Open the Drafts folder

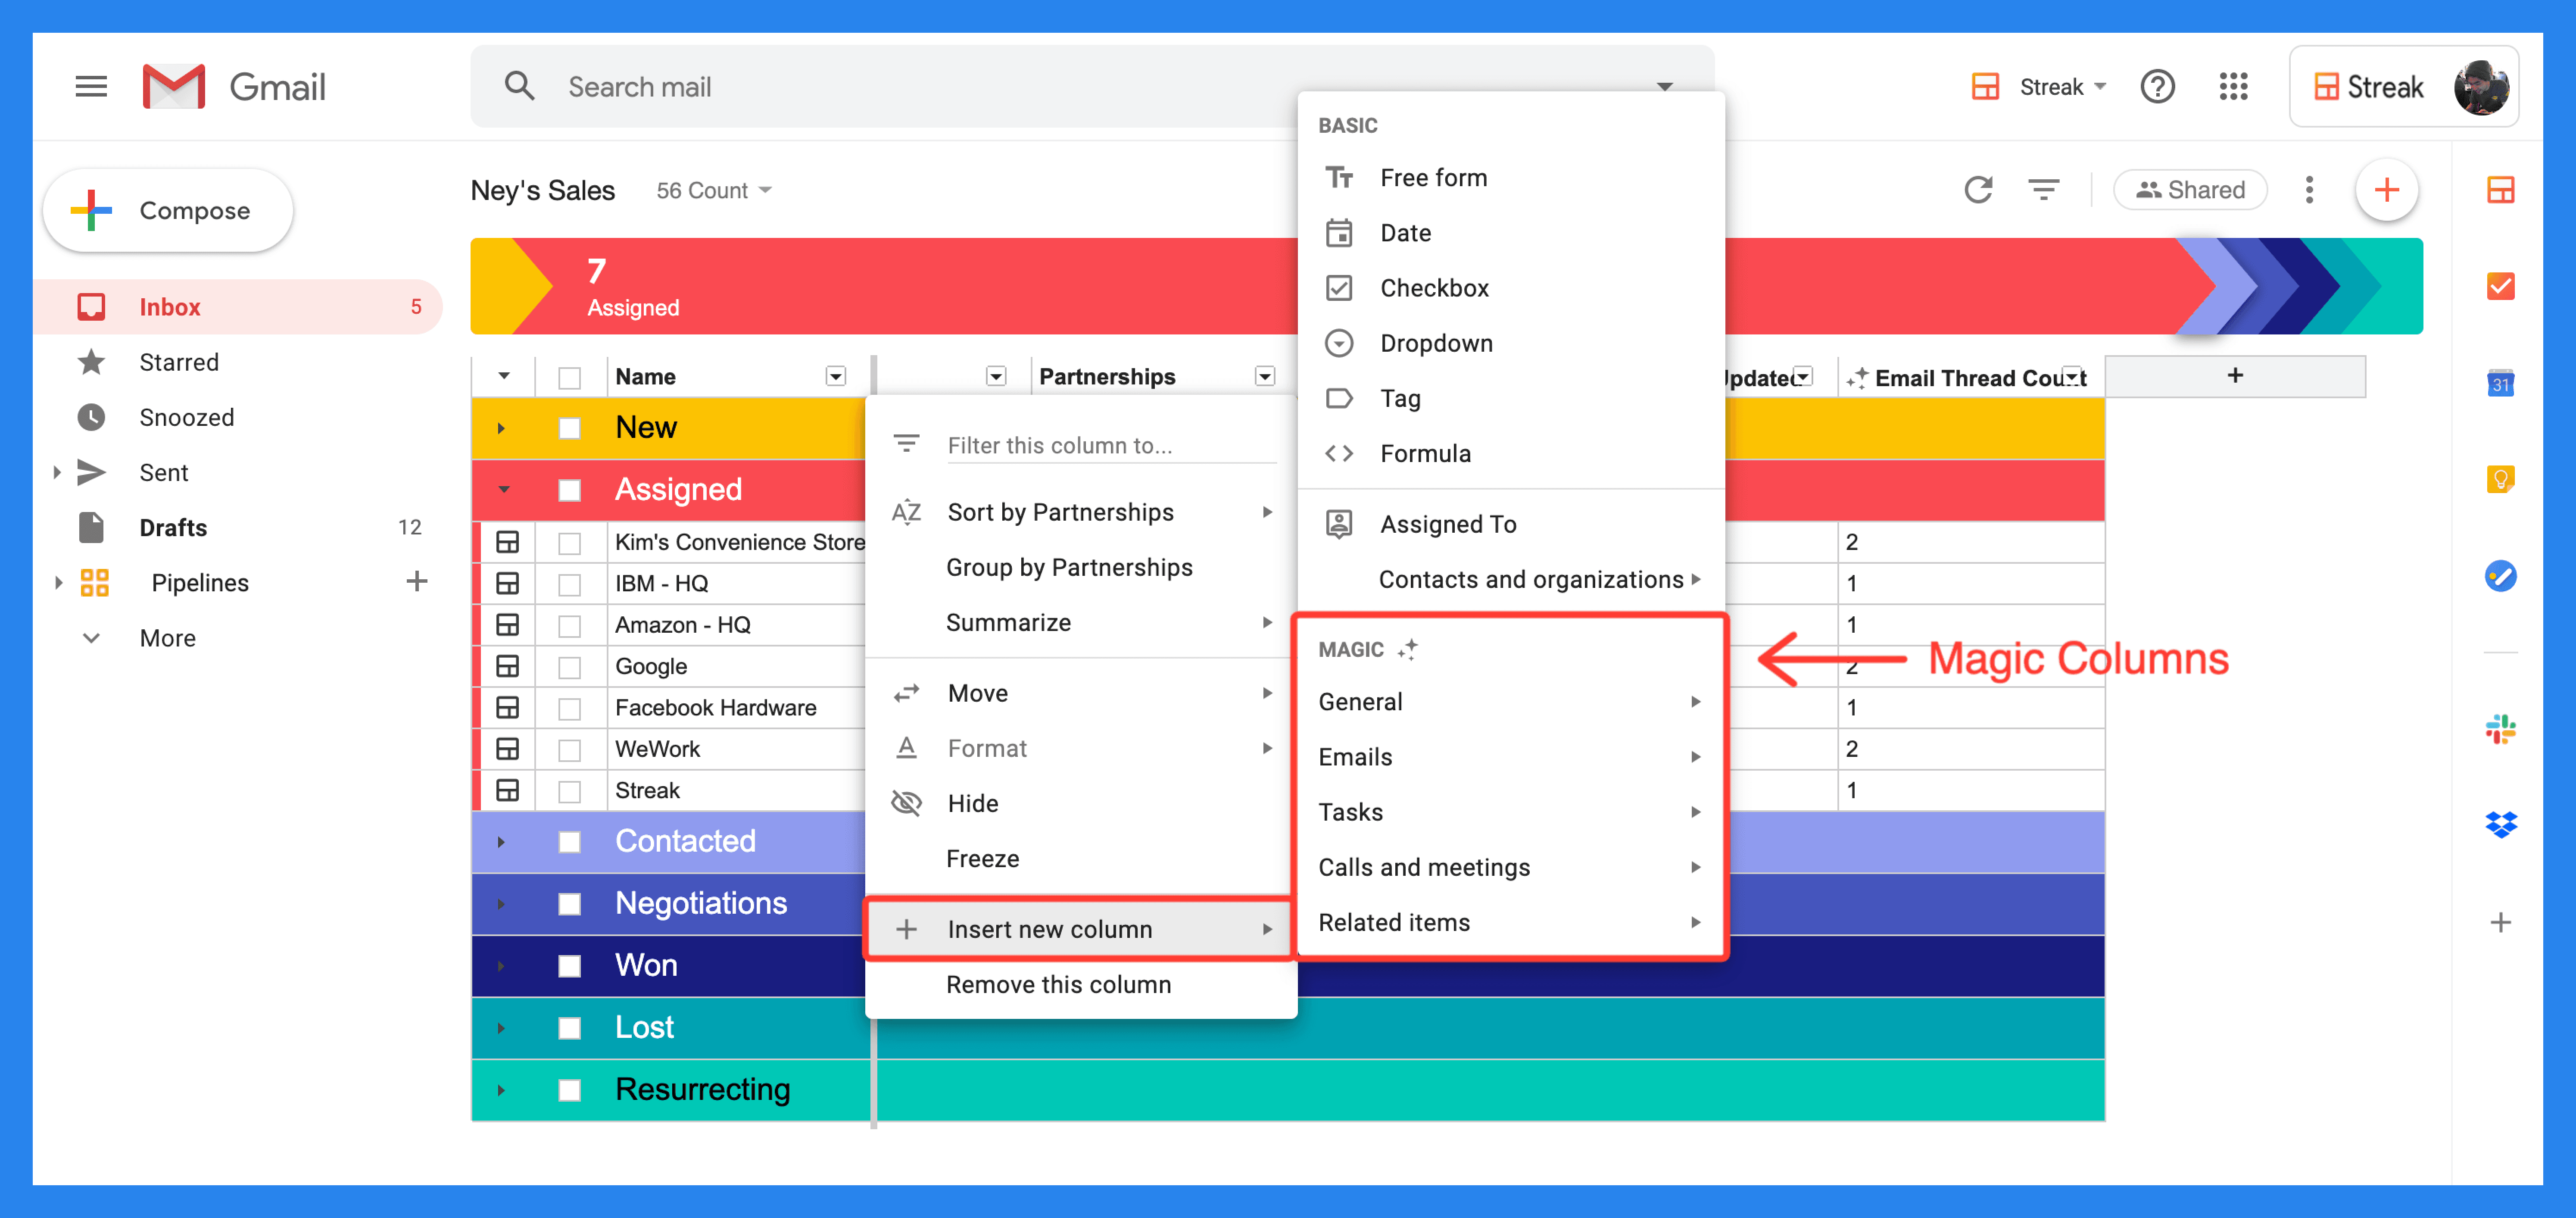tap(237, 527)
